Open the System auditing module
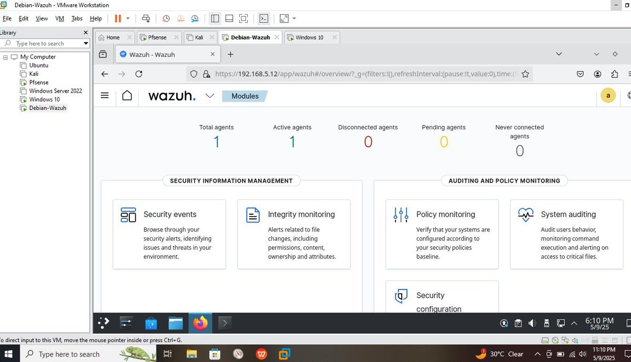 (x=567, y=234)
